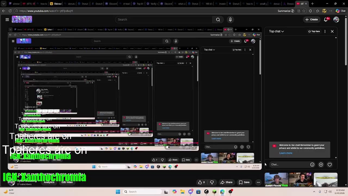Like the video with thumbs up
Image resolution: width=348 pixels, height=196 pixels.
coord(201,182)
